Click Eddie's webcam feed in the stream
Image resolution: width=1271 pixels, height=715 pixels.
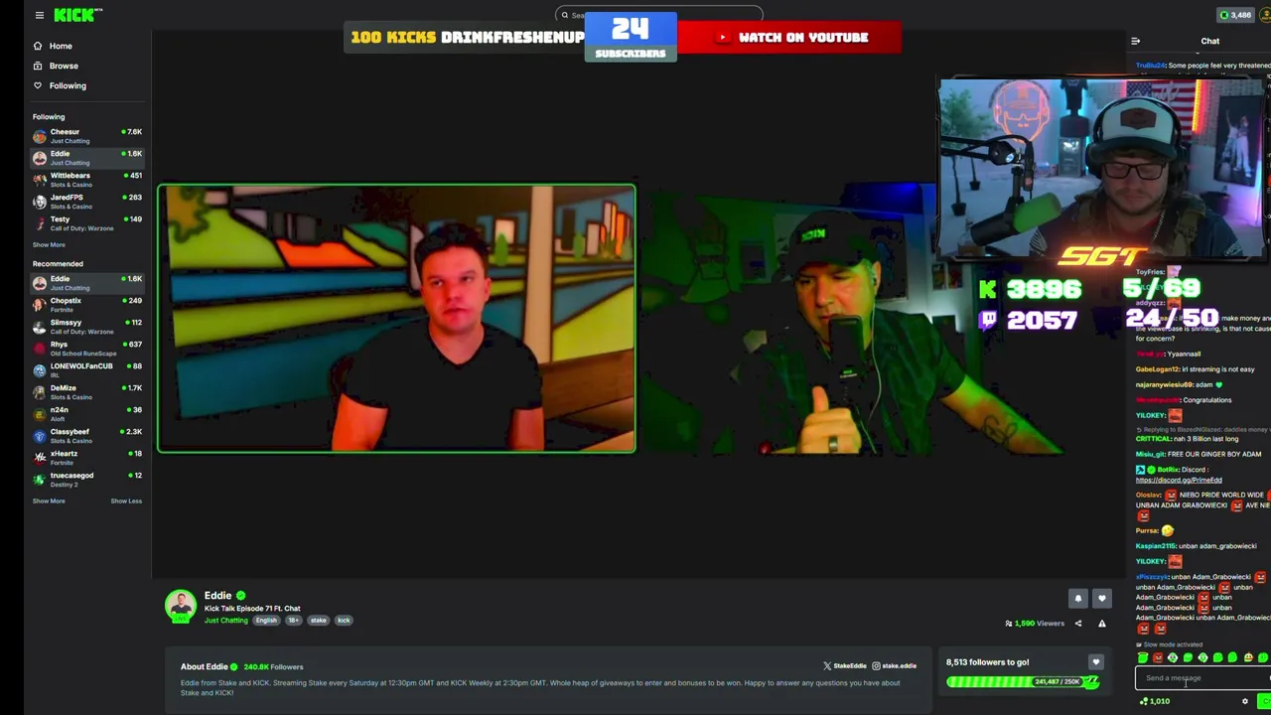coord(396,319)
